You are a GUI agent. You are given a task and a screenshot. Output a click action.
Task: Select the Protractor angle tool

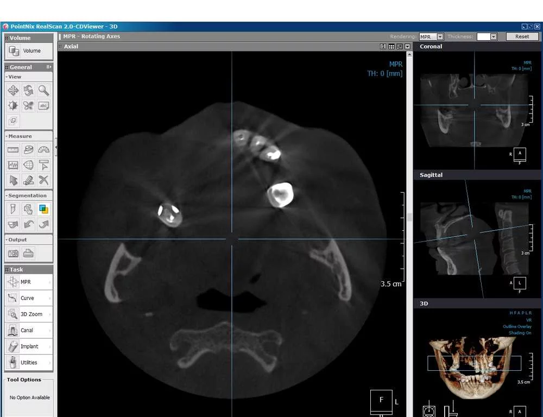click(43, 150)
